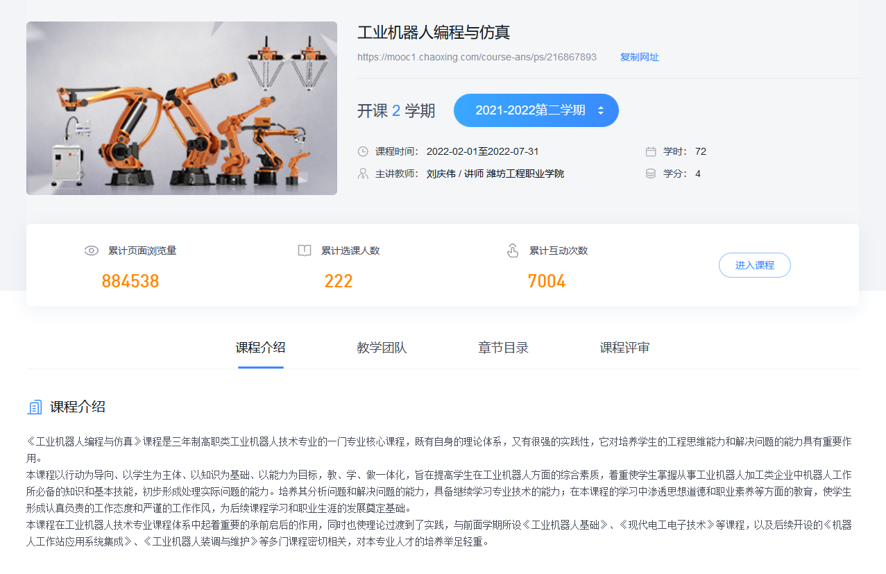Click the 累计选课人数 label
Screen dimensions: 886x574
pos(350,251)
